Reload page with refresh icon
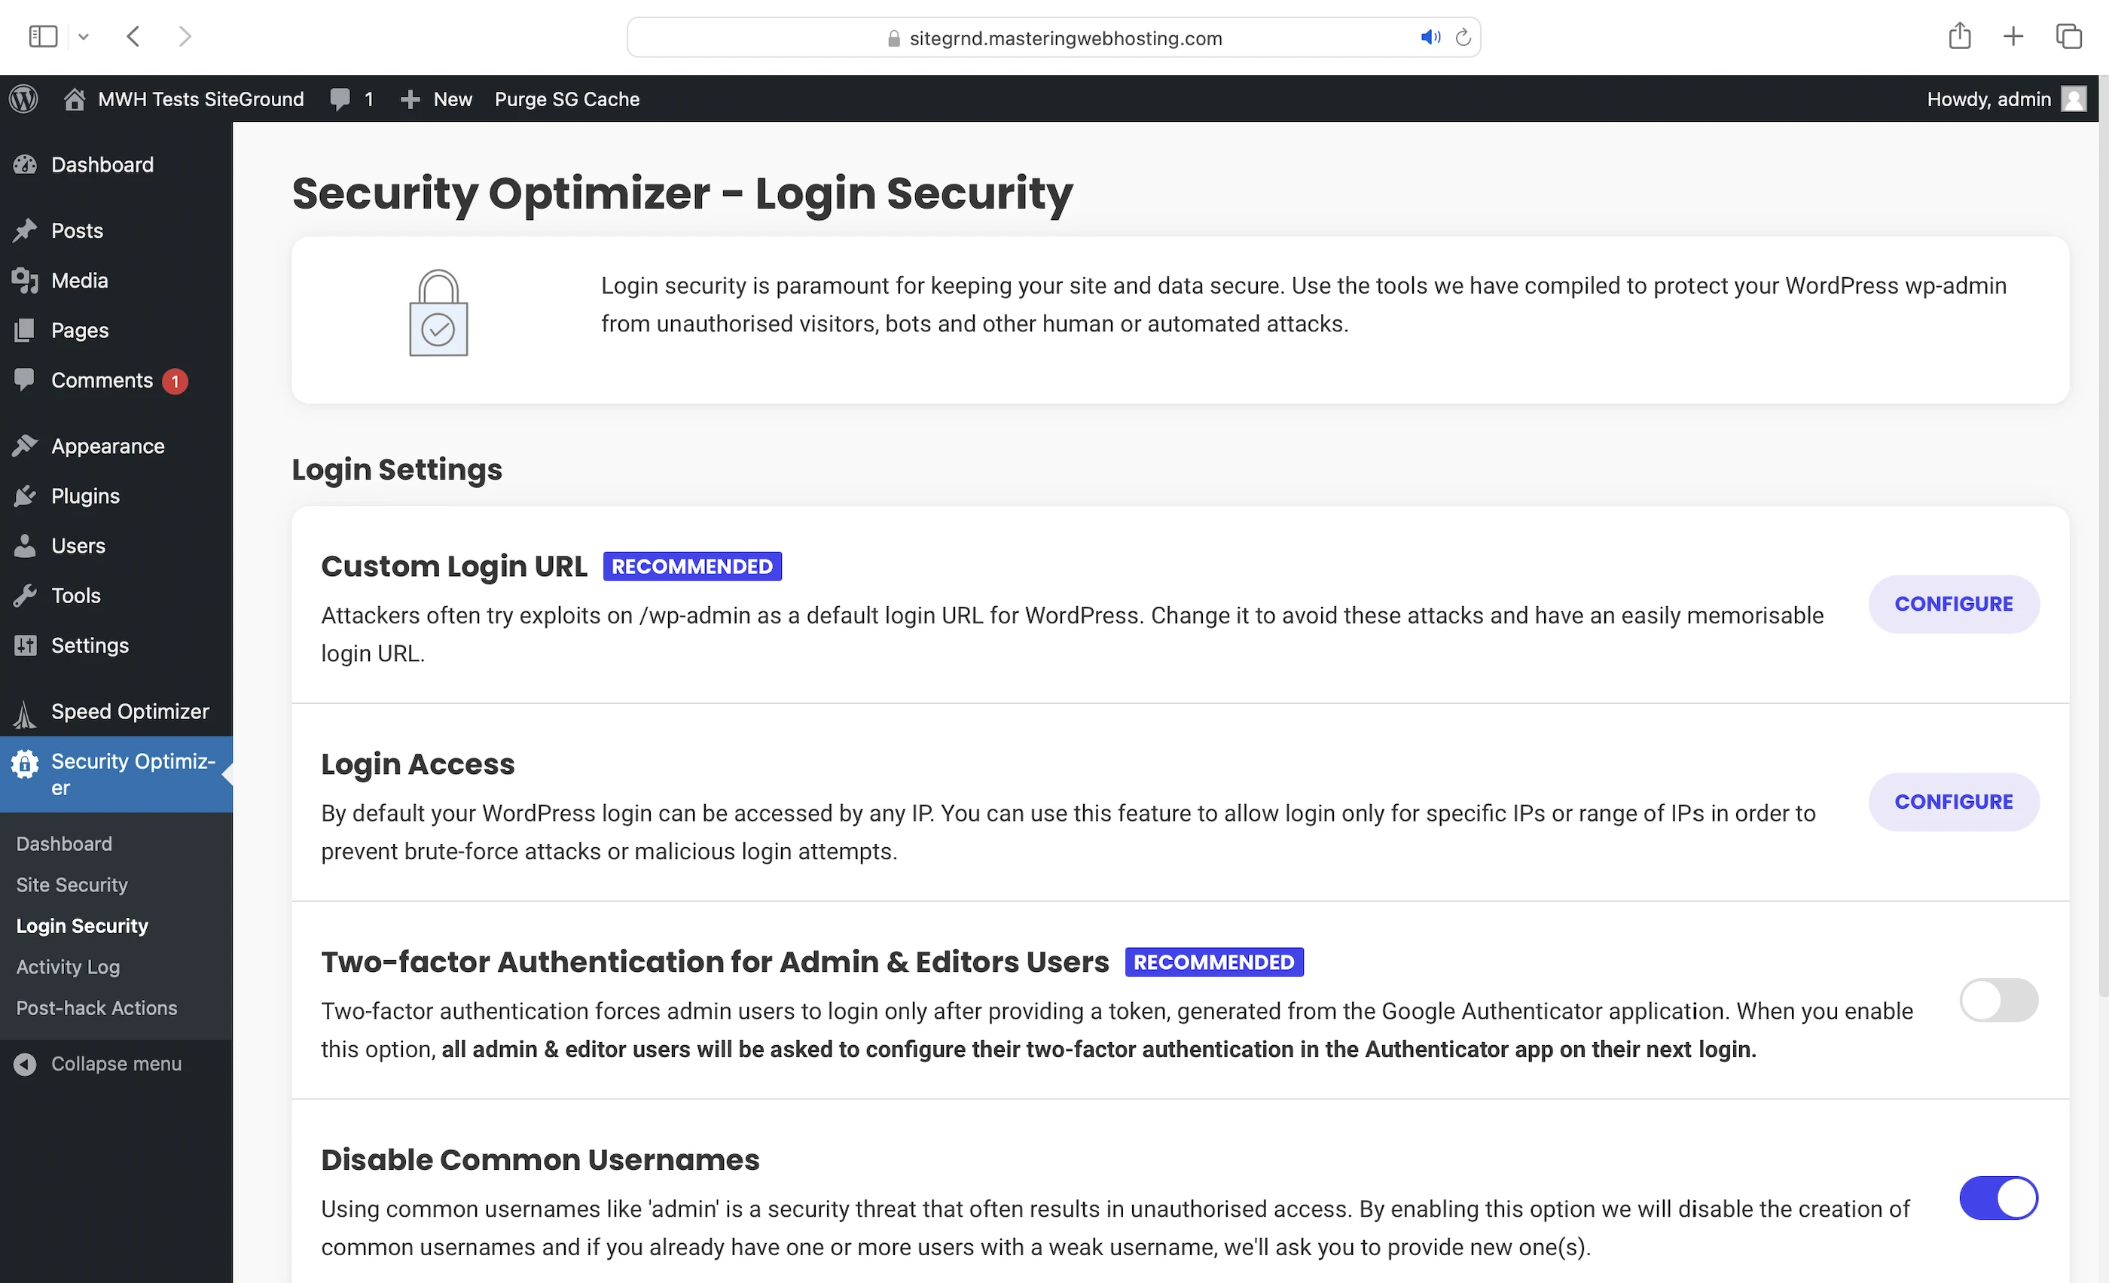The height and width of the screenshot is (1283, 2109). pyautogui.click(x=1463, y=38)
